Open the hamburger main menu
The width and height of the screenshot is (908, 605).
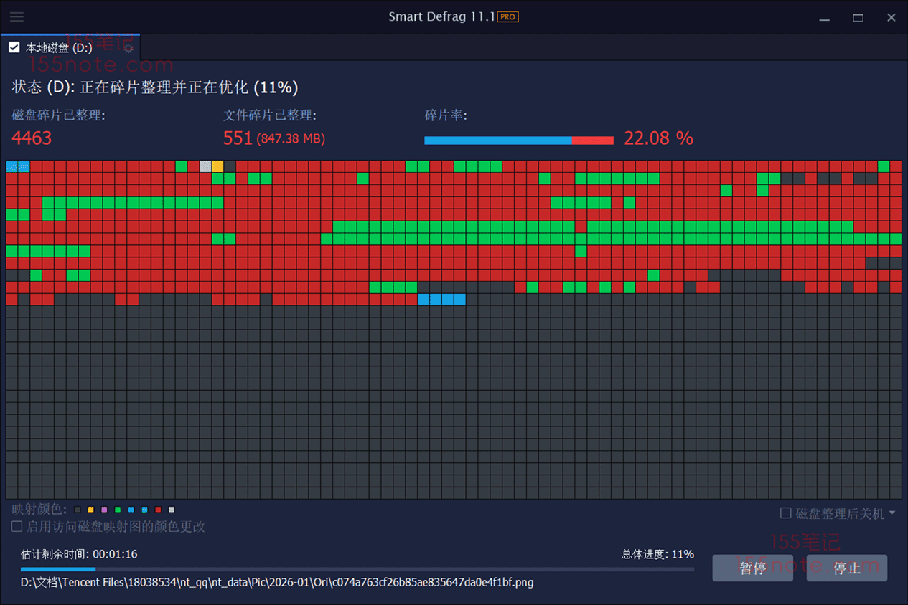(17, 17)
